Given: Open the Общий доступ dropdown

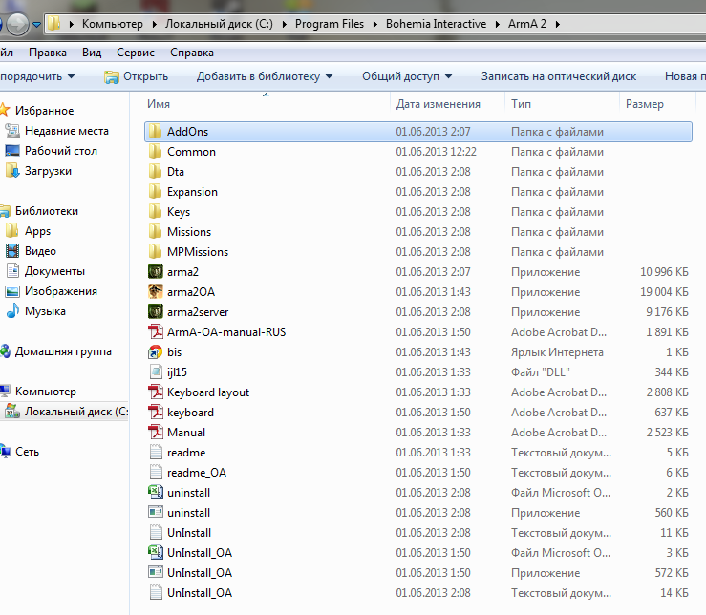Looking at the screenshot, I should point(407,76).
